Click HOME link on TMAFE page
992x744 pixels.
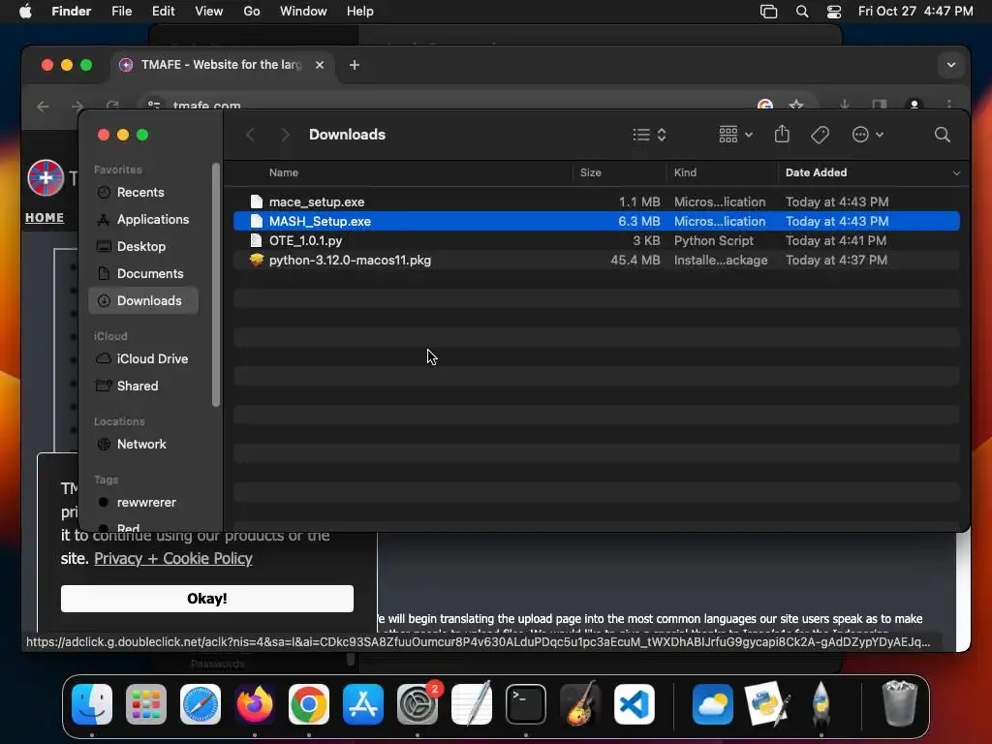(45, 218)
